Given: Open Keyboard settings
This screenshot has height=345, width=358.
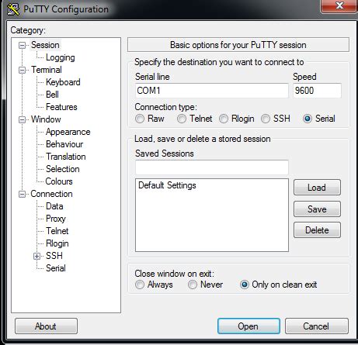Looking at the screenshot, I should pyautogui.click(x=63, y=82).
